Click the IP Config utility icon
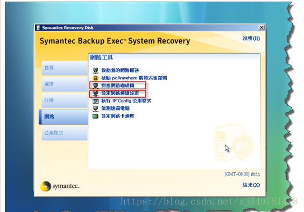 click(x=95, y=101)
